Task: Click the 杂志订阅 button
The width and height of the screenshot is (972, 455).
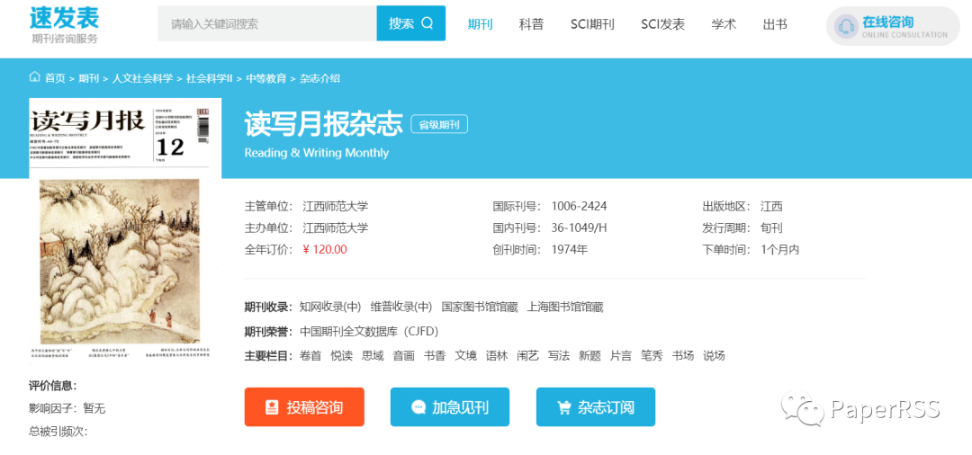Action: tap(596, 407)
